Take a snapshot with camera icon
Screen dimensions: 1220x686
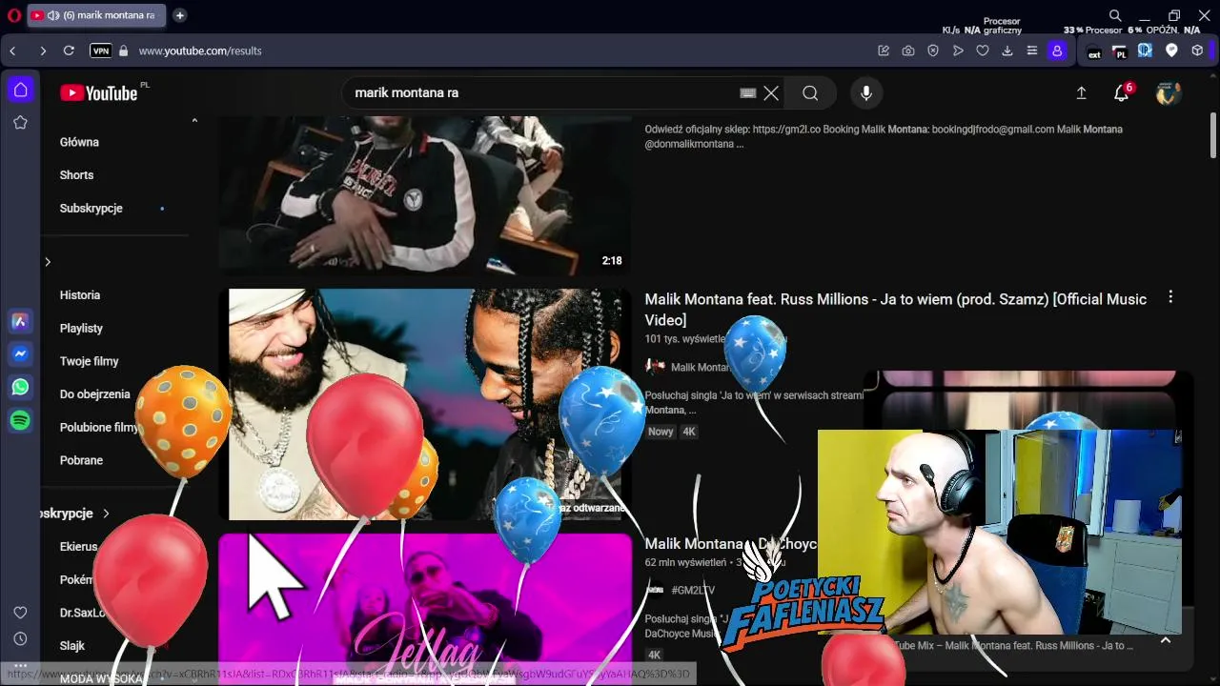tap(908, 50)
